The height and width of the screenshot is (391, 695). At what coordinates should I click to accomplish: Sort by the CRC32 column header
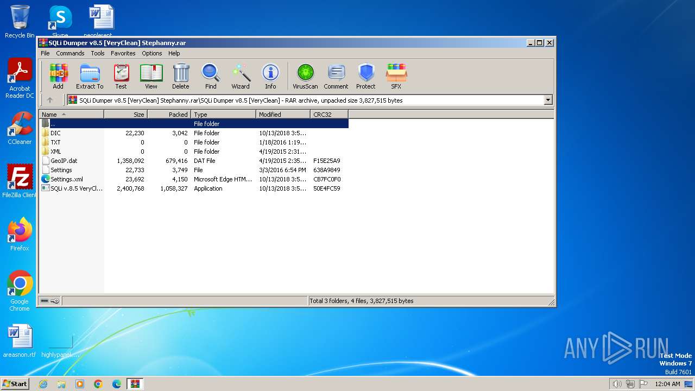pos(329,114)
